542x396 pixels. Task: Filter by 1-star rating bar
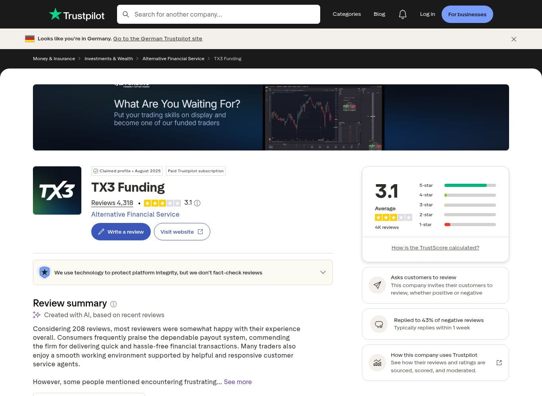point(470,225)
